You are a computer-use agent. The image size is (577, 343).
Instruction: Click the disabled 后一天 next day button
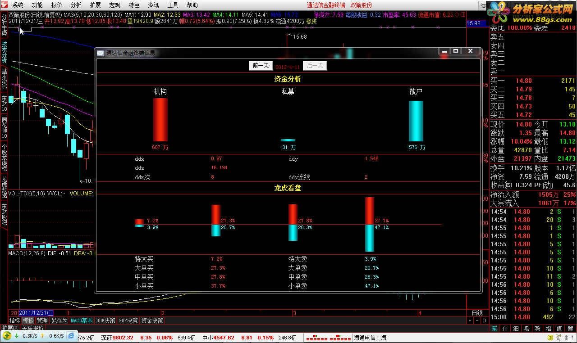pos(315,66)
